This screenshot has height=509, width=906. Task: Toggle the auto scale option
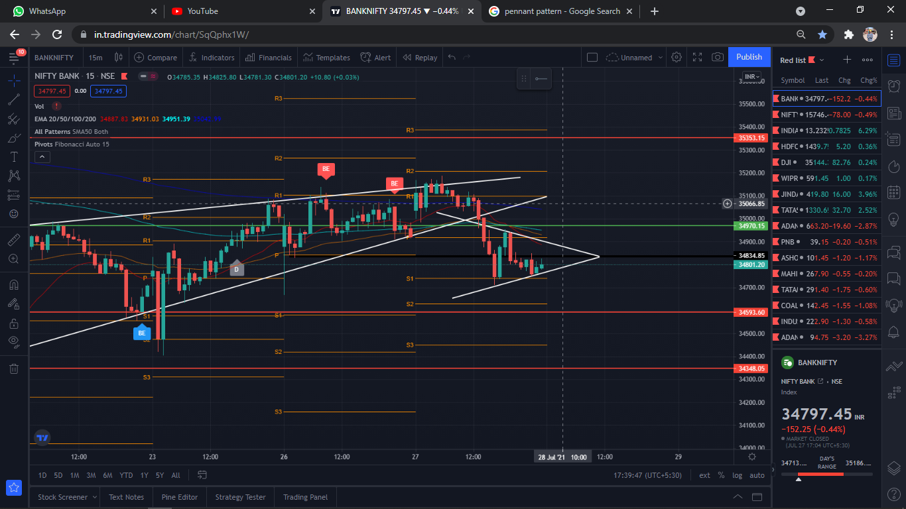point(757,475)
